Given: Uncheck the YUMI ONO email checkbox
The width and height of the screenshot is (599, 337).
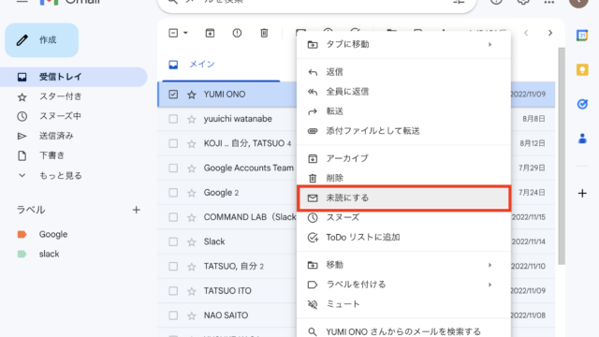Looking at the screenshot, I should pyautogui.click(x=173, y=94).
